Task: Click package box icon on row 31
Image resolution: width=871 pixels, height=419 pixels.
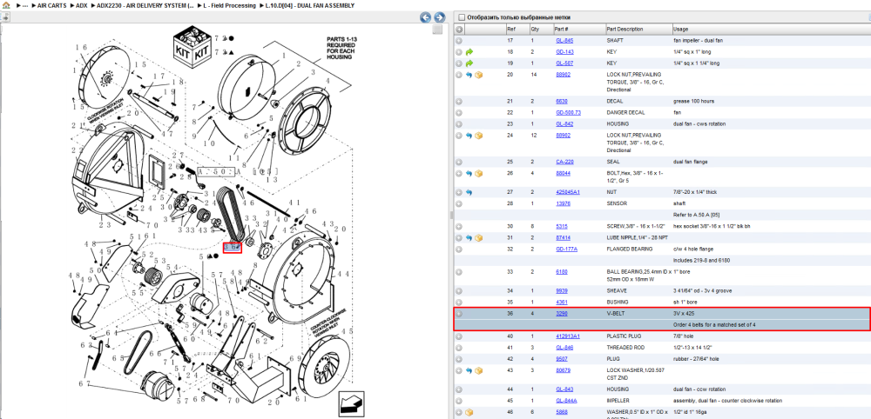Action: tap(478, 238)
